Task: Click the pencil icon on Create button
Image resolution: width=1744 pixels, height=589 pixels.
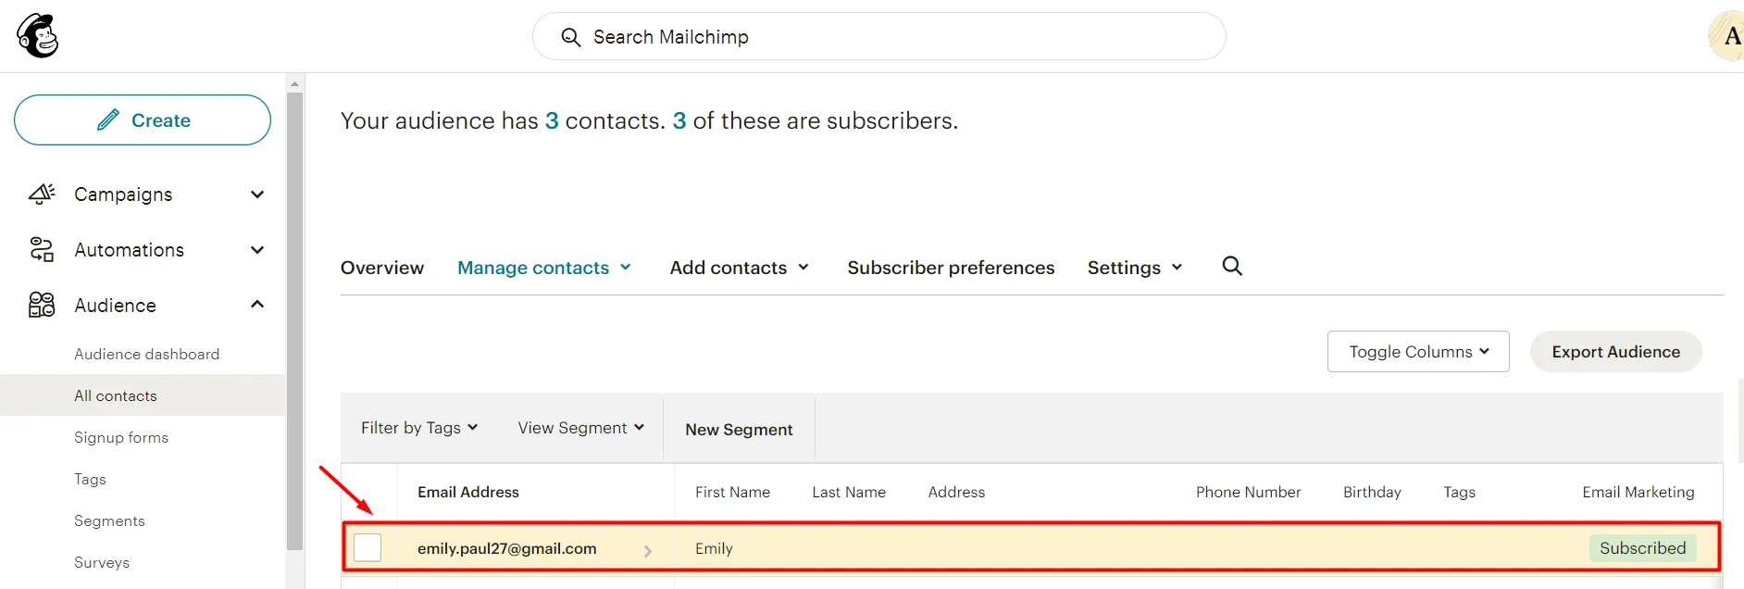Action: pyautogui.click(x=108, y=119)
